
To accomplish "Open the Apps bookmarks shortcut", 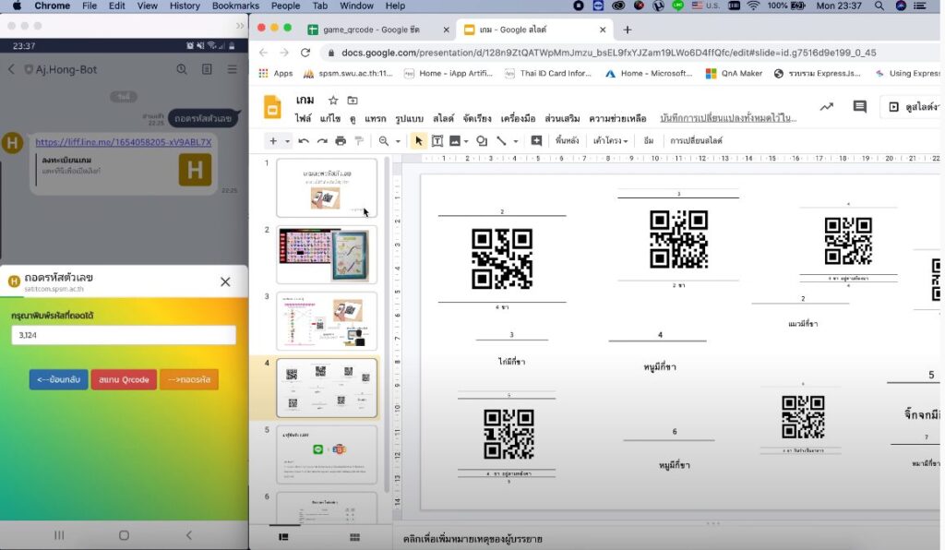I will coord(276,74).
